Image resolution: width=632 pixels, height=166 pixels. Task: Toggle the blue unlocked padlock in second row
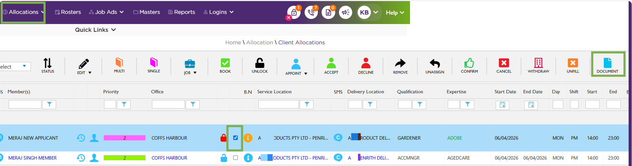pyautogui.click(x=224, y=158)
